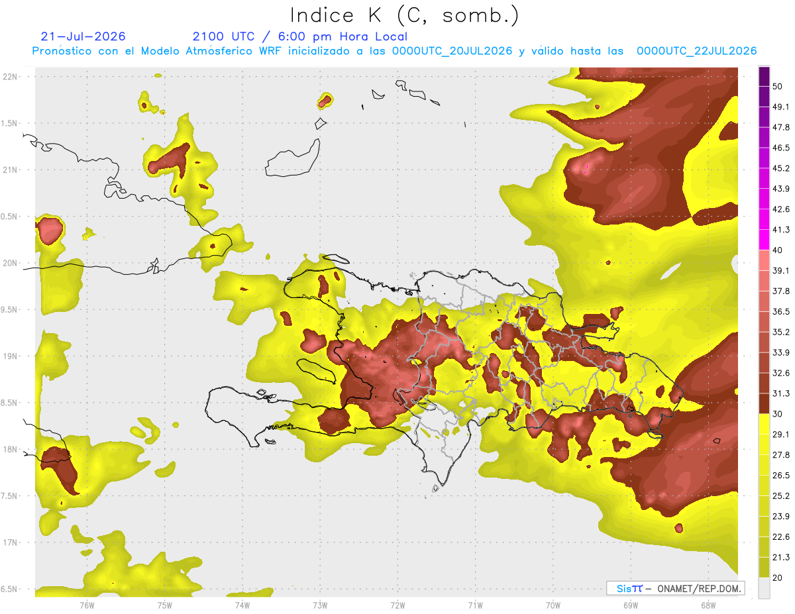The height and width of the screenshot is (614, 795).
Task: Pick the light gray swatch below 20
Action: point(764,588)
